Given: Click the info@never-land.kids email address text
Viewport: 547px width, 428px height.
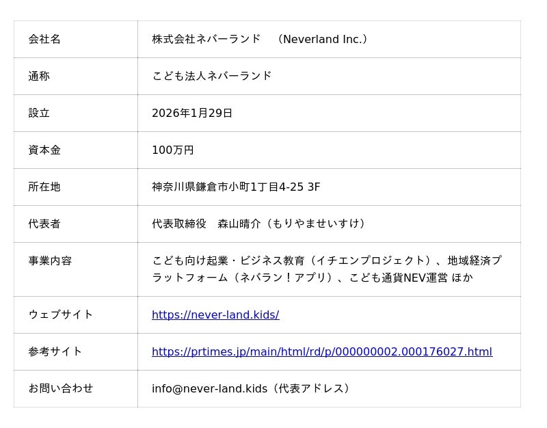Looking at the screenshot, I should coord(209,388).
